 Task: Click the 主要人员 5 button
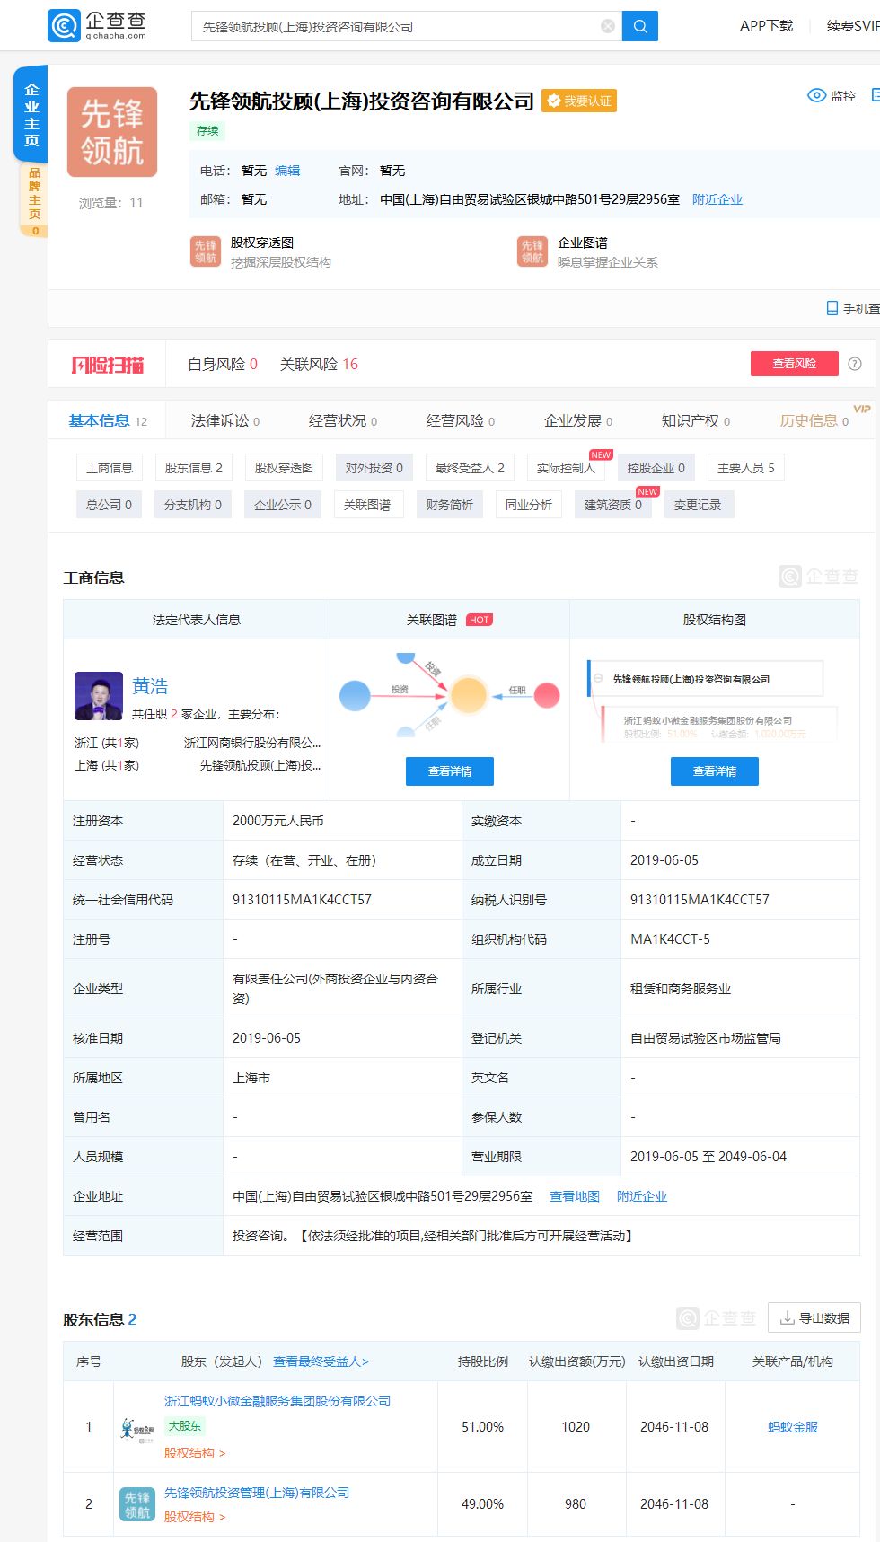(x=746, y=468)
